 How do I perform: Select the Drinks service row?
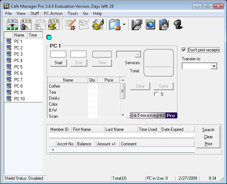tap(84, 98)
